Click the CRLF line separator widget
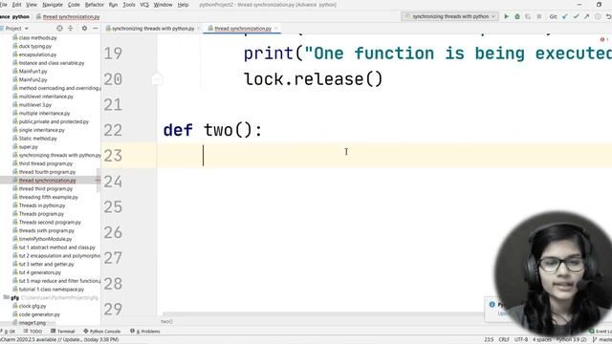Screen dimensions: 612x344 tap(504, 340)
